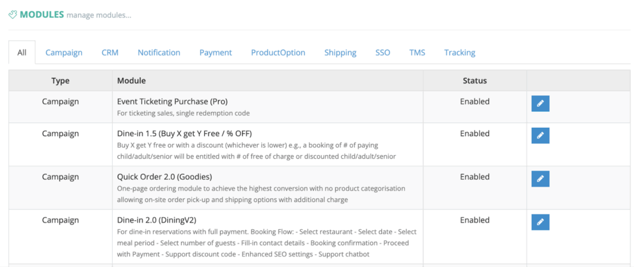The height and width of the screenshot is (267, 634).
Task: Click the Module column header
Action: [x=131, y=81]
